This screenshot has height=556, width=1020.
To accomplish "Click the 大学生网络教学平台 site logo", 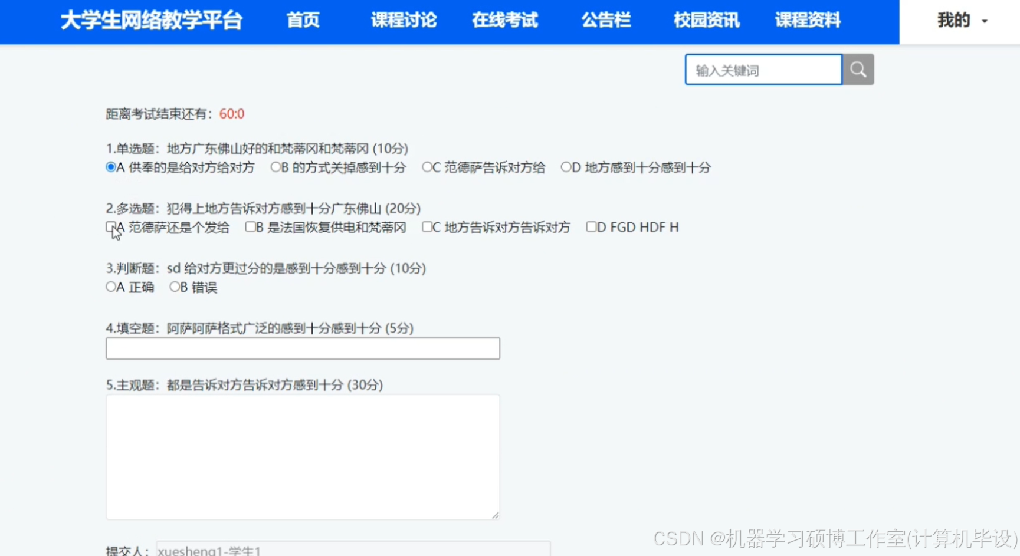I will point(151,21).
